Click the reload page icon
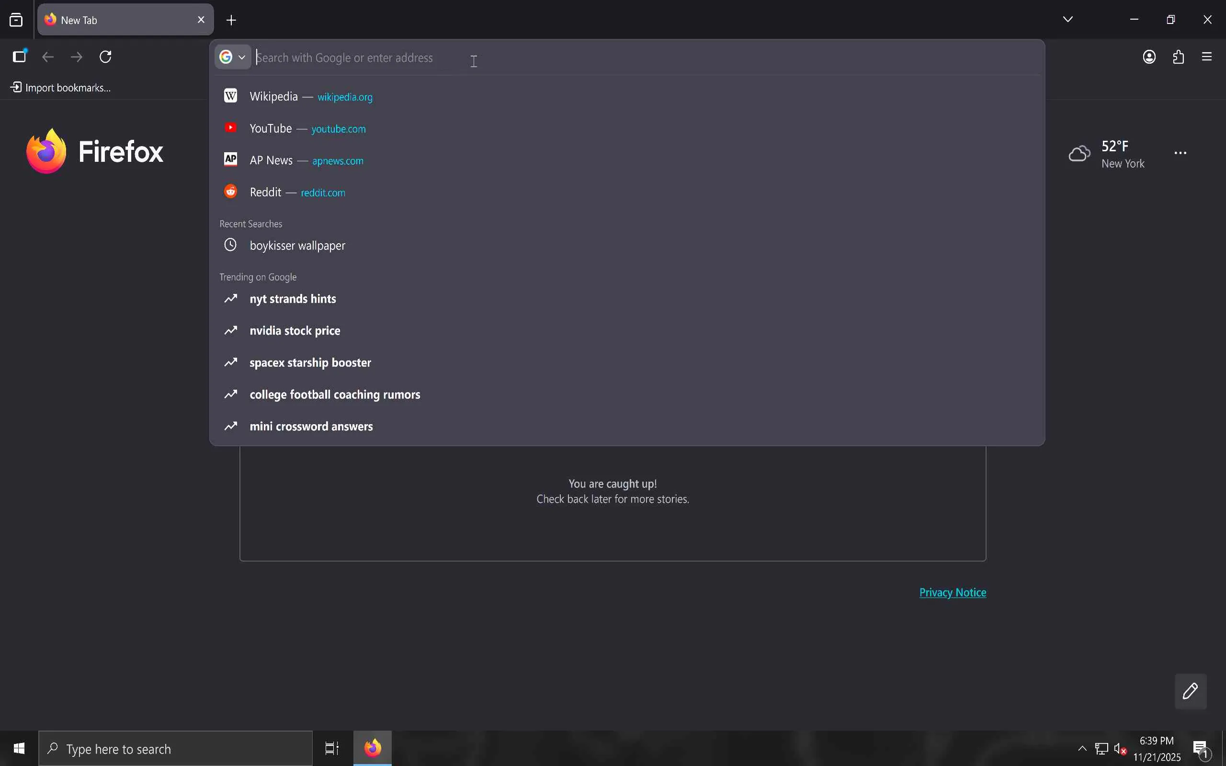This screenshot has width=1226, height=766. tap(105, 57)
